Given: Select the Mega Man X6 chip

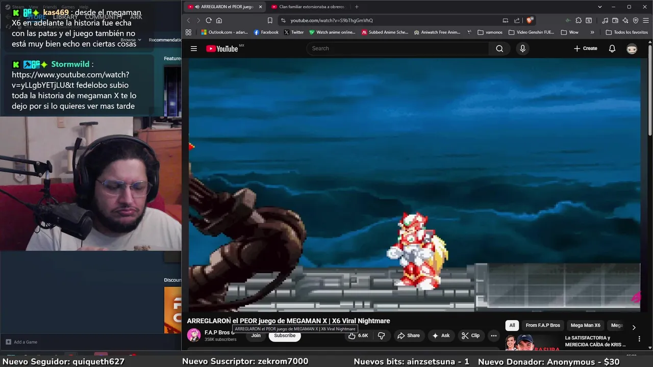Looking at the screenshot, I should click(x=585, y=325).
